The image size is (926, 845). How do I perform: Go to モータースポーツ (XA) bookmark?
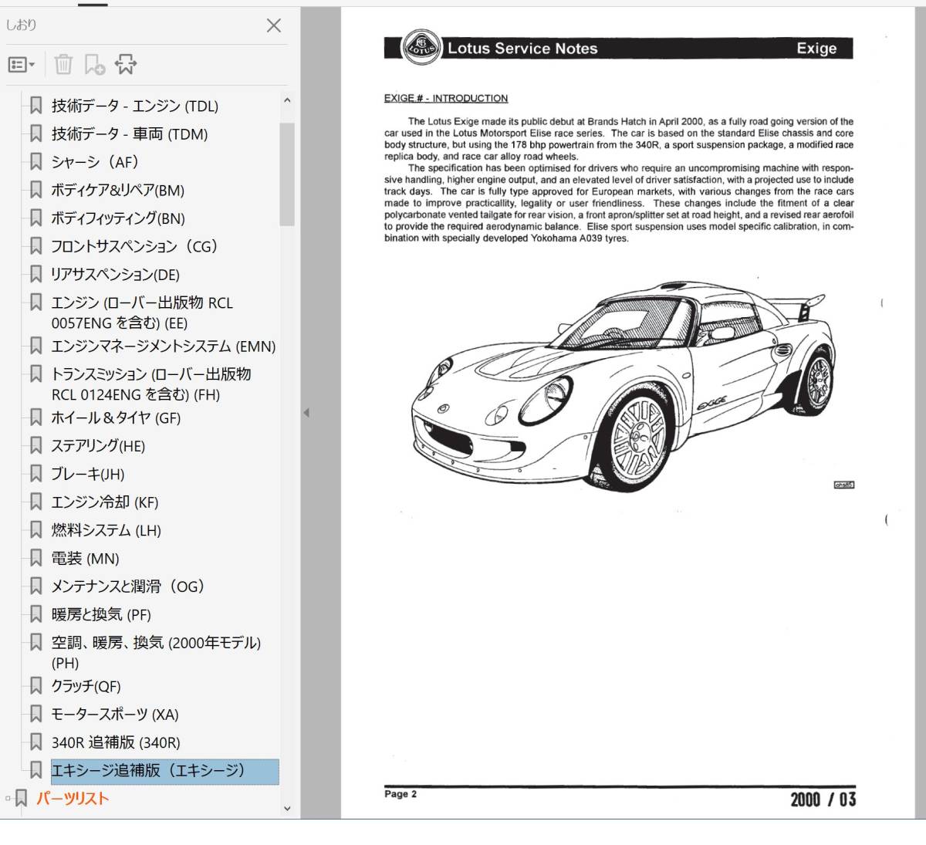(115, 715)
